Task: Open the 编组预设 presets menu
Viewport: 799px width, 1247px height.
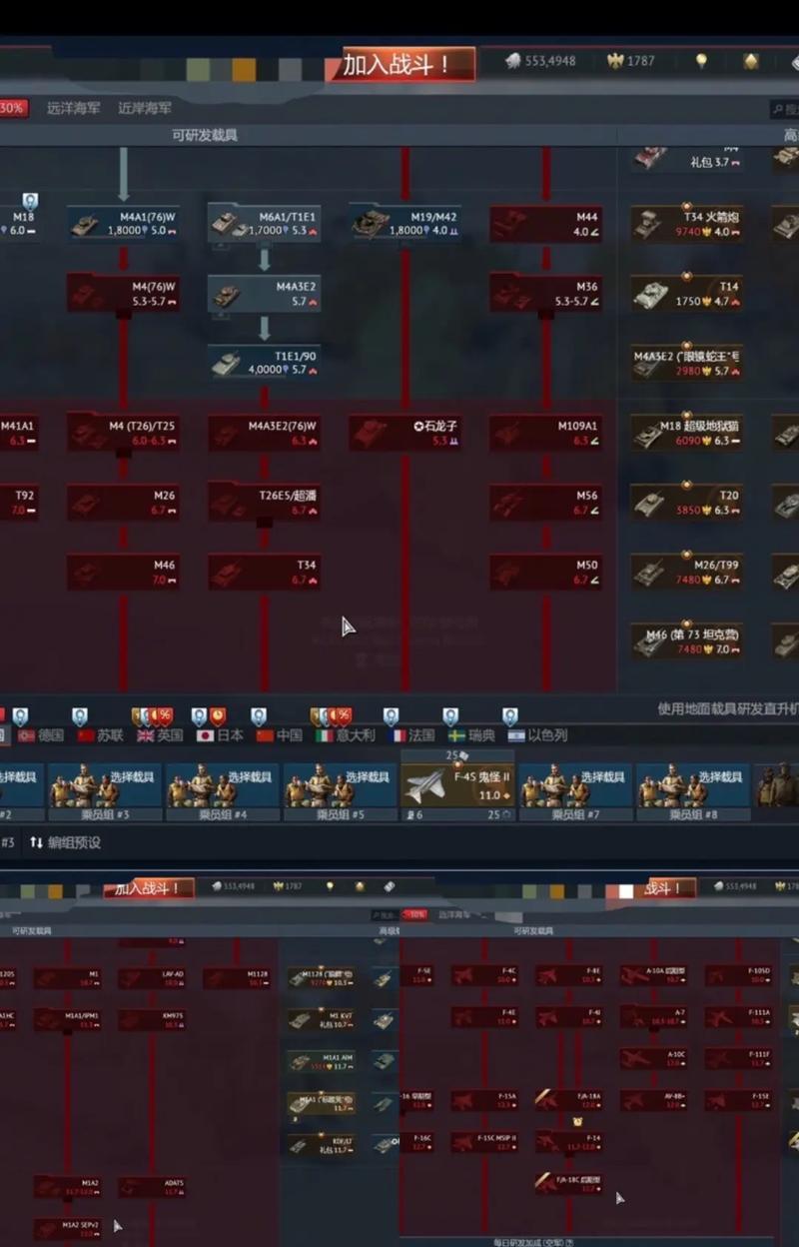Action: [x=65, y=842]
